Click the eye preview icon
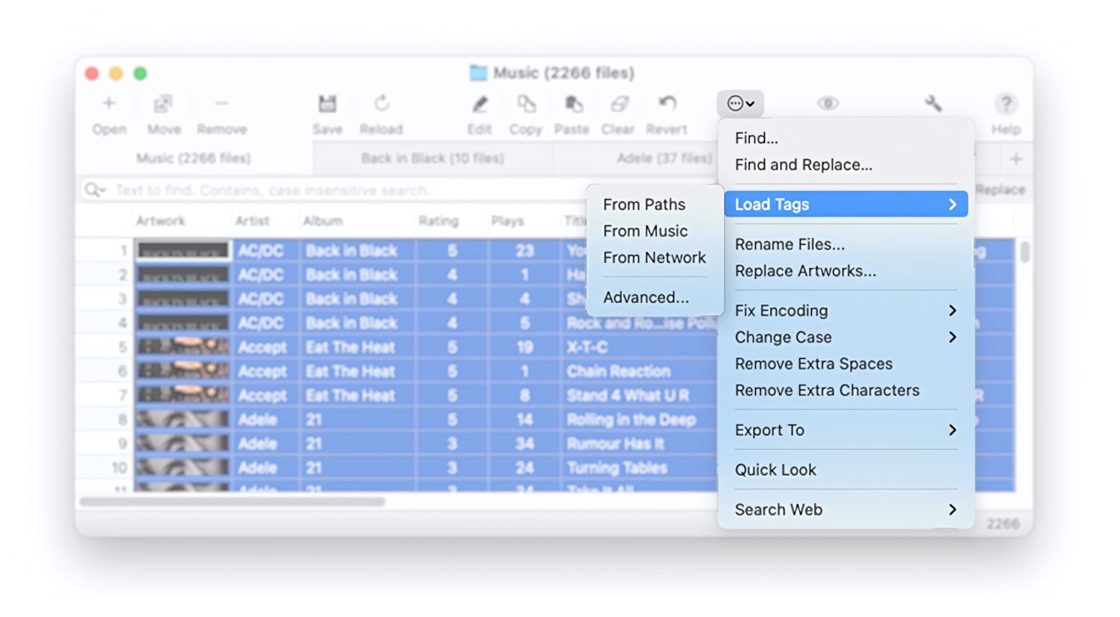The image size is (1120, 617). [827, 103]
